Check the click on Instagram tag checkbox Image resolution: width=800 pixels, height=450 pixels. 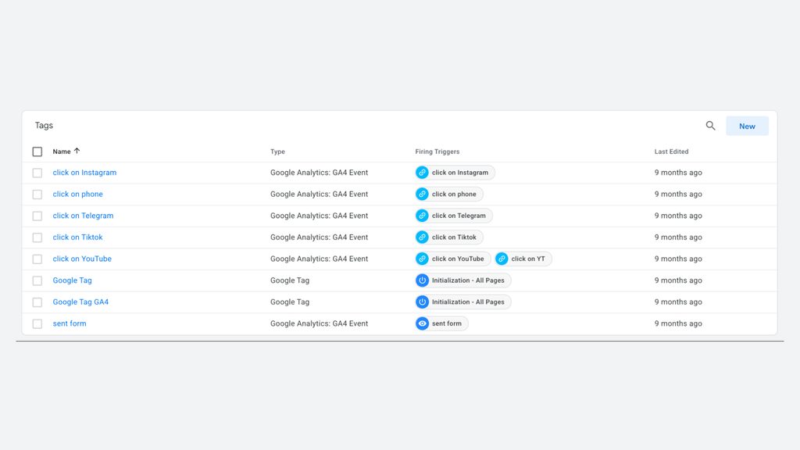37,173
